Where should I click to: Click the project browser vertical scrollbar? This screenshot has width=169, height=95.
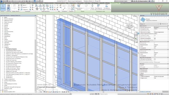pyautogui.click(x=35, y=65)
